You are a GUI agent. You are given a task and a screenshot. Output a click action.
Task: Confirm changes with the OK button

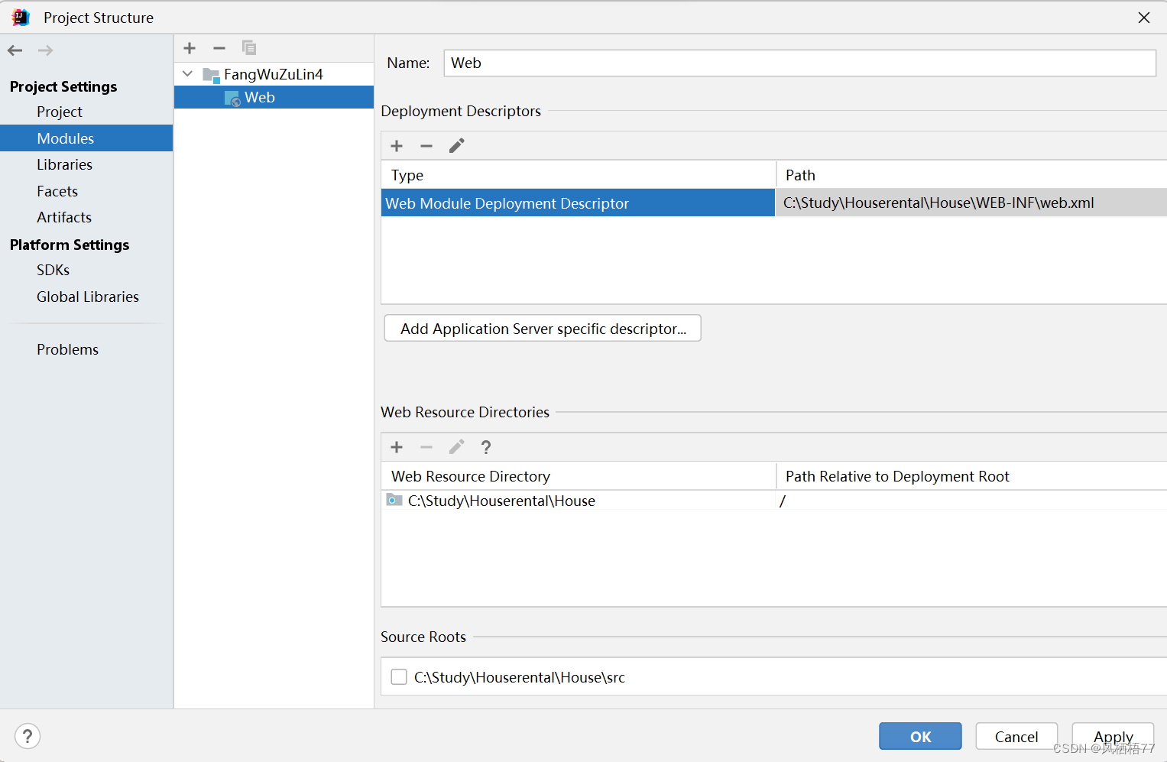click(920, 736)
